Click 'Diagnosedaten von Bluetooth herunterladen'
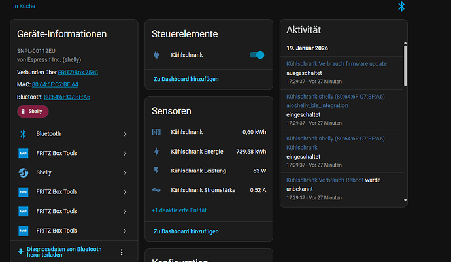 64,252
